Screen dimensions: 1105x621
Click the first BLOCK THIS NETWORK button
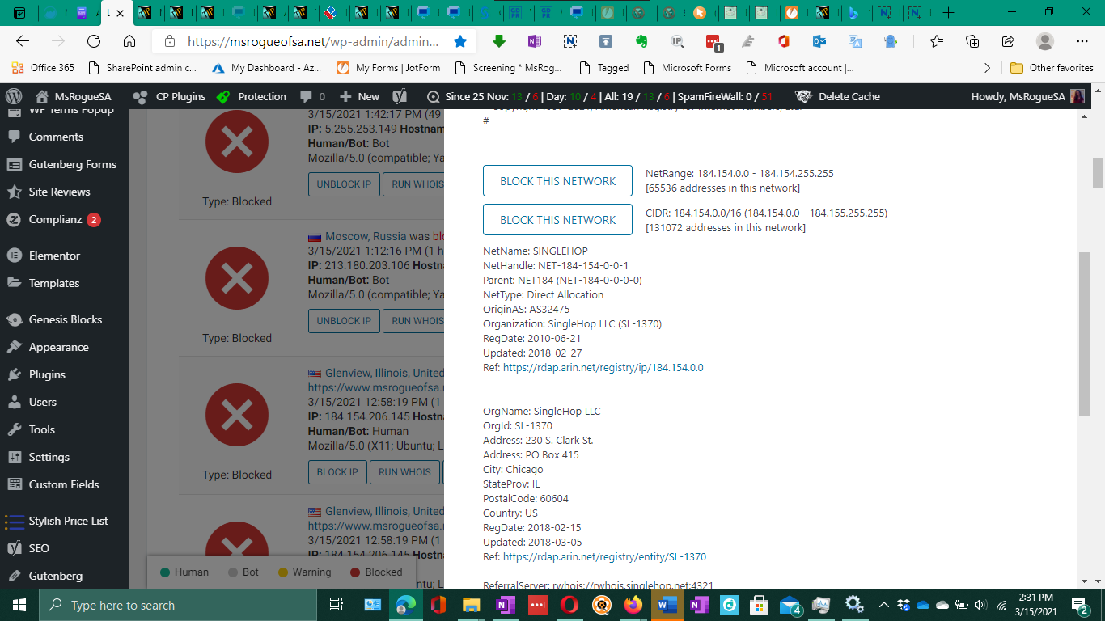point(557,181)
